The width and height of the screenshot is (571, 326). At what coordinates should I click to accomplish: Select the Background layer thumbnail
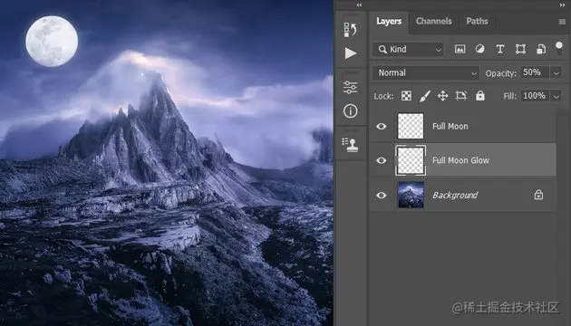(x=411, y=195)
